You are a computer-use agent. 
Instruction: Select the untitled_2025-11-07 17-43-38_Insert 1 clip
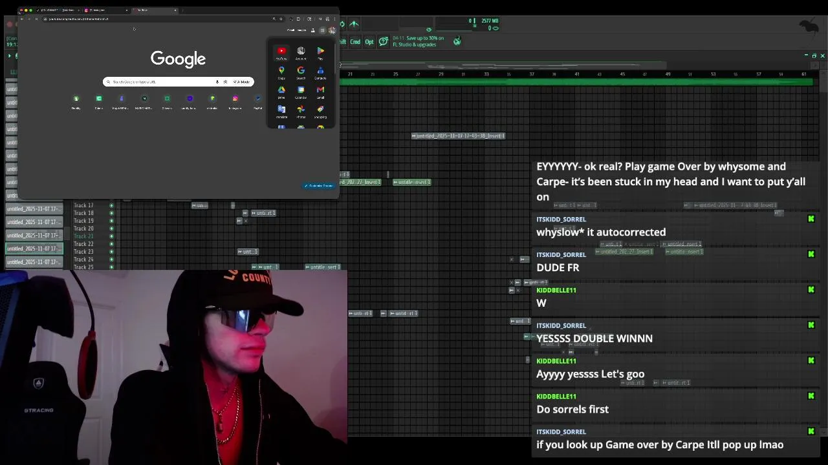point(458,136)
